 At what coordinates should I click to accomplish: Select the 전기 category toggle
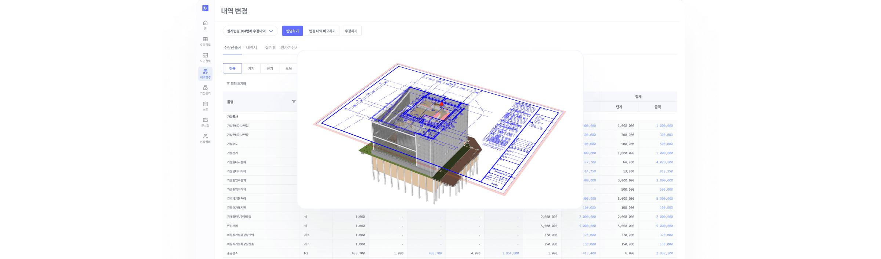(x=270, y=68)
